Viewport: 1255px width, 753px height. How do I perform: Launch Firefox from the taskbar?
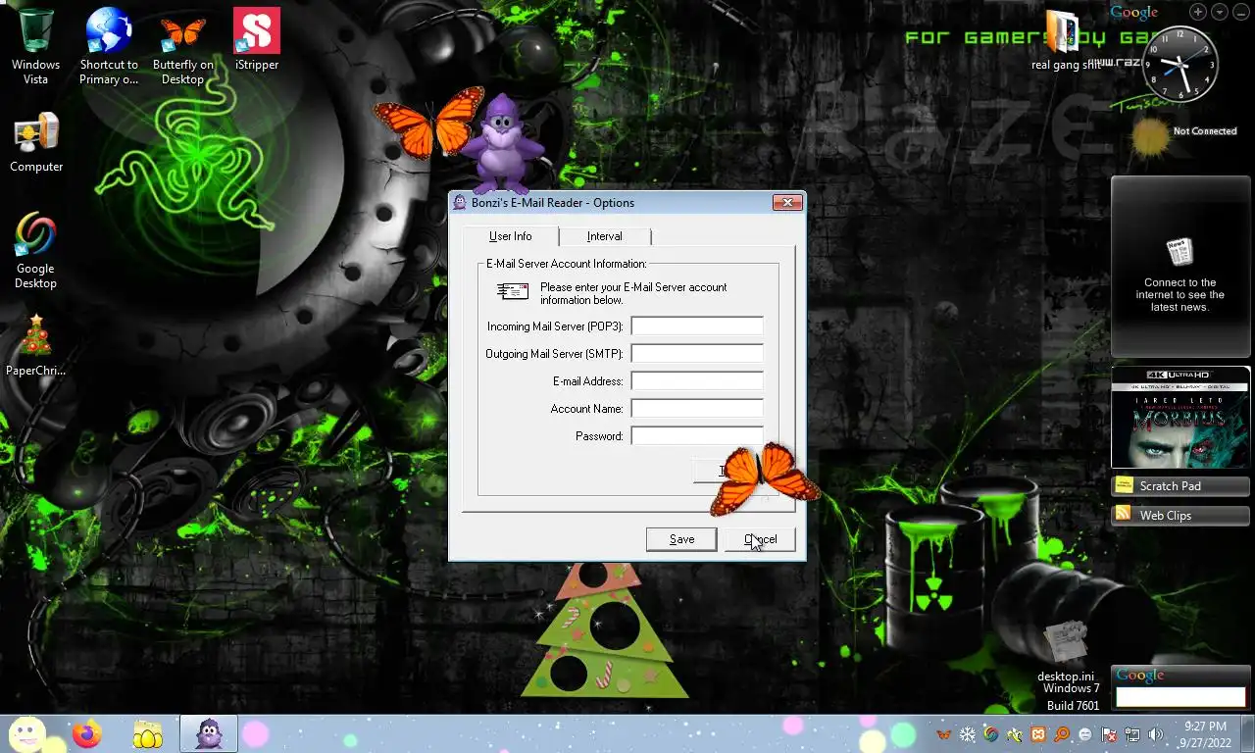point(87,733)
